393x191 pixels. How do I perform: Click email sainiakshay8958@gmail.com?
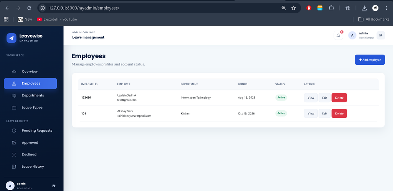click(x=134, y=116)
